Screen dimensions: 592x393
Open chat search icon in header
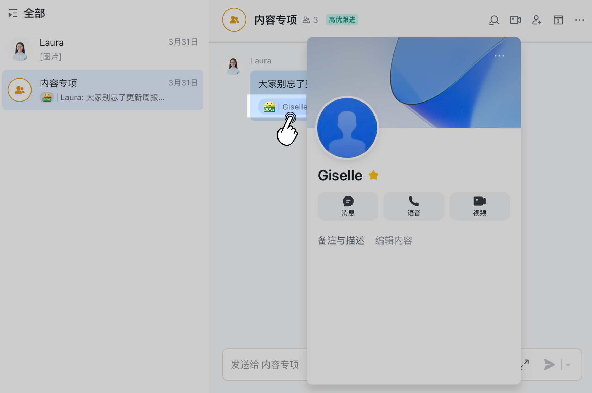[494, 20]
